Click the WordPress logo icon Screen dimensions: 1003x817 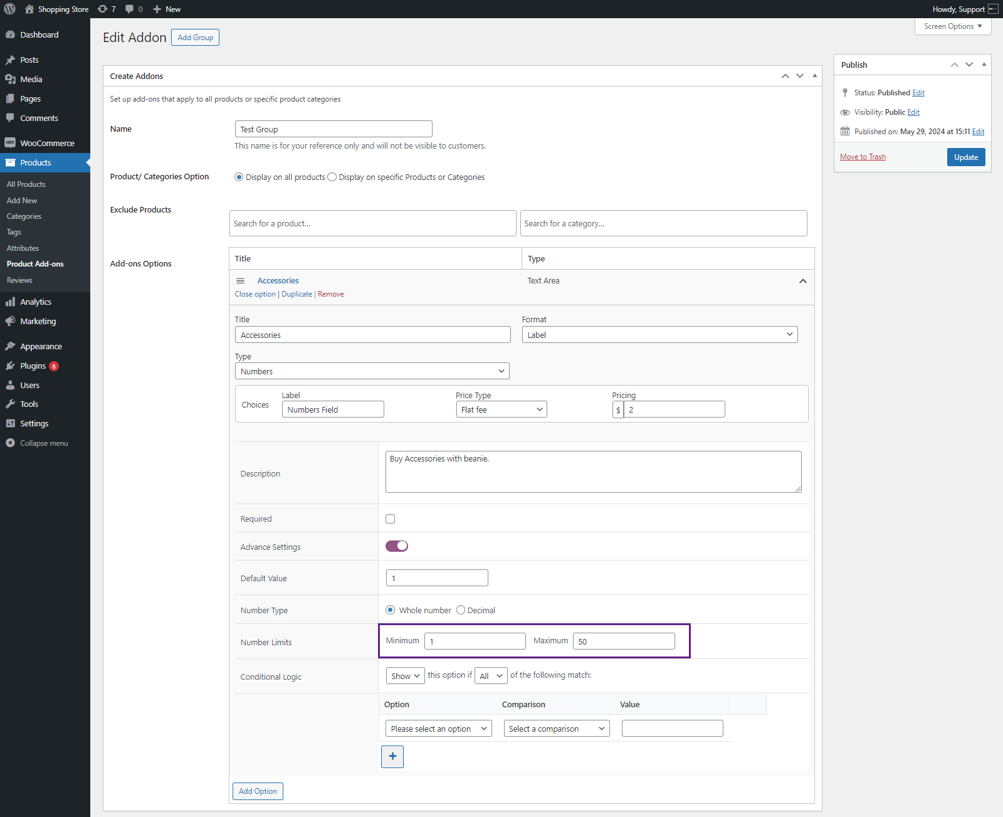pyautogui.click(x=9, y=9)
